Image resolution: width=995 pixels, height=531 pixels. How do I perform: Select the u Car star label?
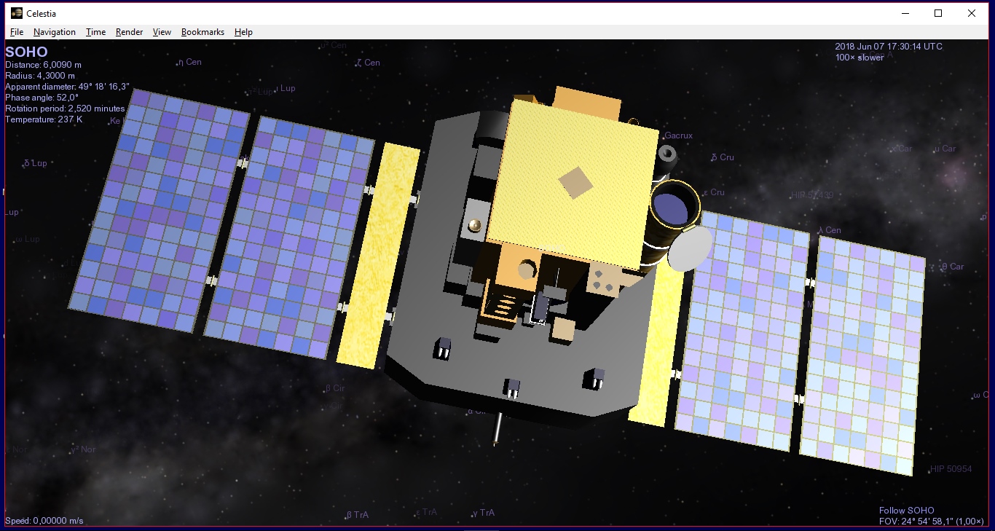coord(945,149)
